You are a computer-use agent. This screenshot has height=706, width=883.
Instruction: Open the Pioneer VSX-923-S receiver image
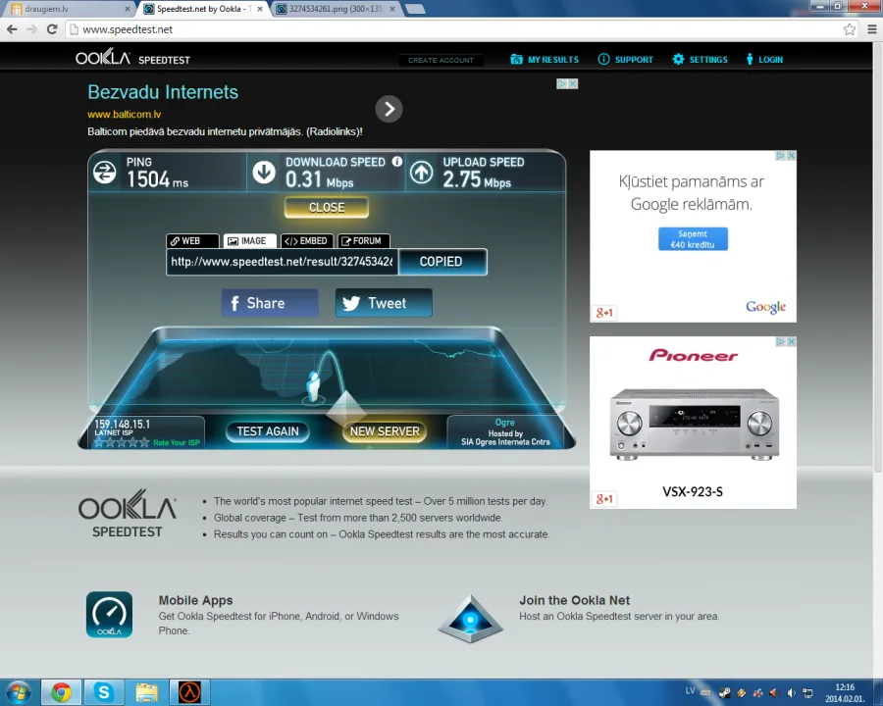pyautogui.click(x=694, y=424)
